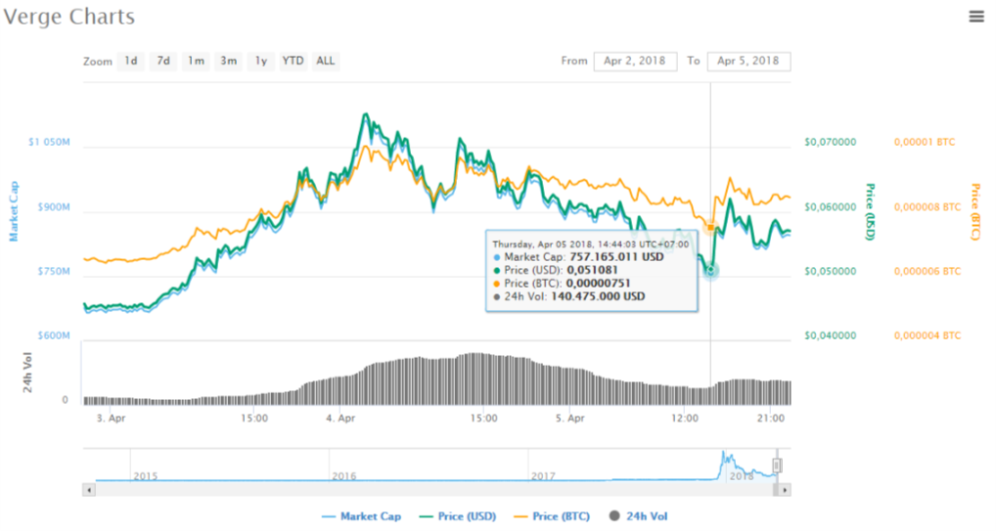
Task: Set zoom range to 1y
Action: click(261, 61)
